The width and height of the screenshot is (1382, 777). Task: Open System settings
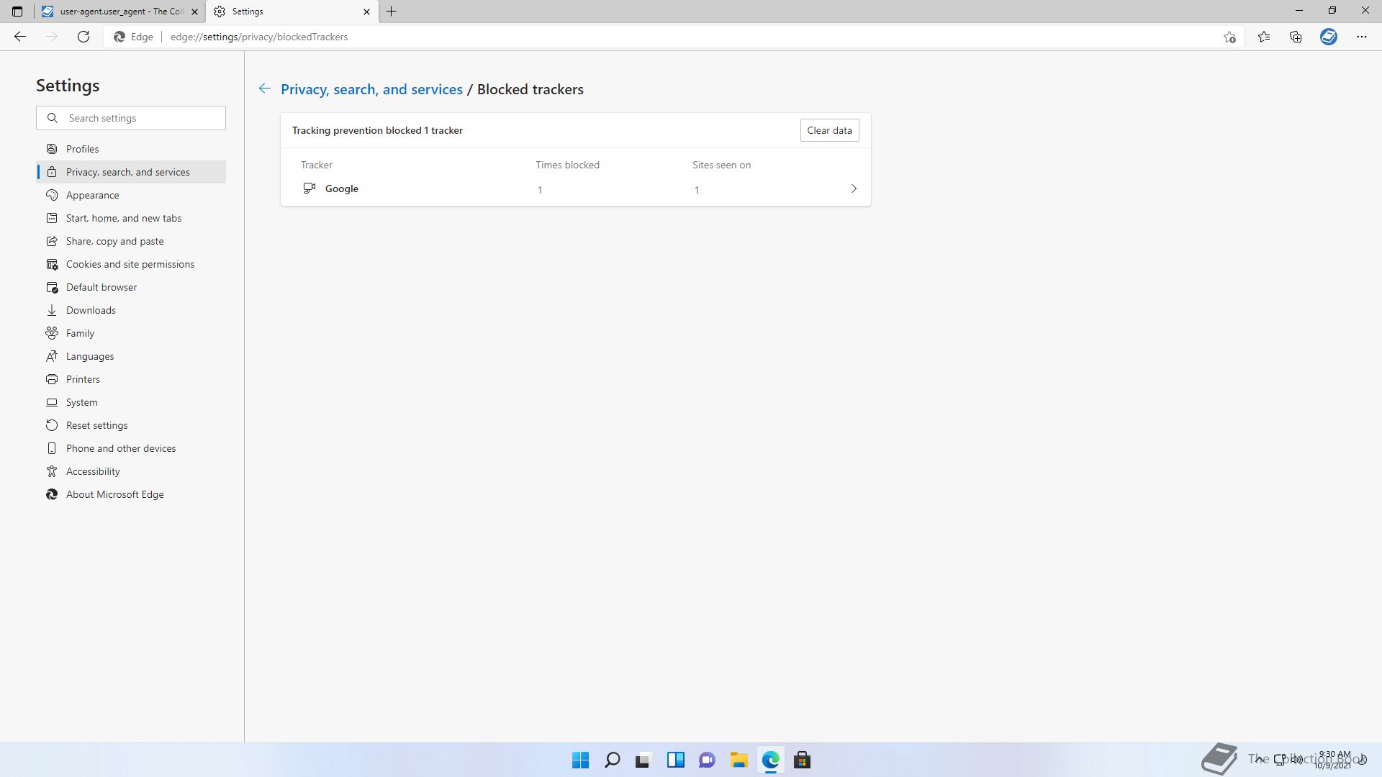[x=131, y=402]
